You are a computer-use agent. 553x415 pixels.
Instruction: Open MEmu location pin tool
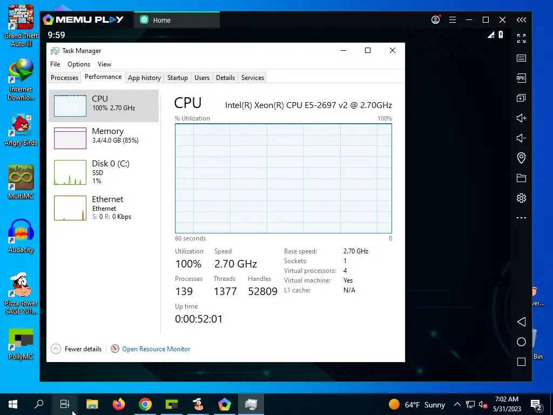point(521,158)
